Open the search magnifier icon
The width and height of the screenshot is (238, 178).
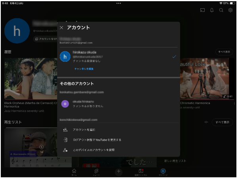[x=221, y=10]
